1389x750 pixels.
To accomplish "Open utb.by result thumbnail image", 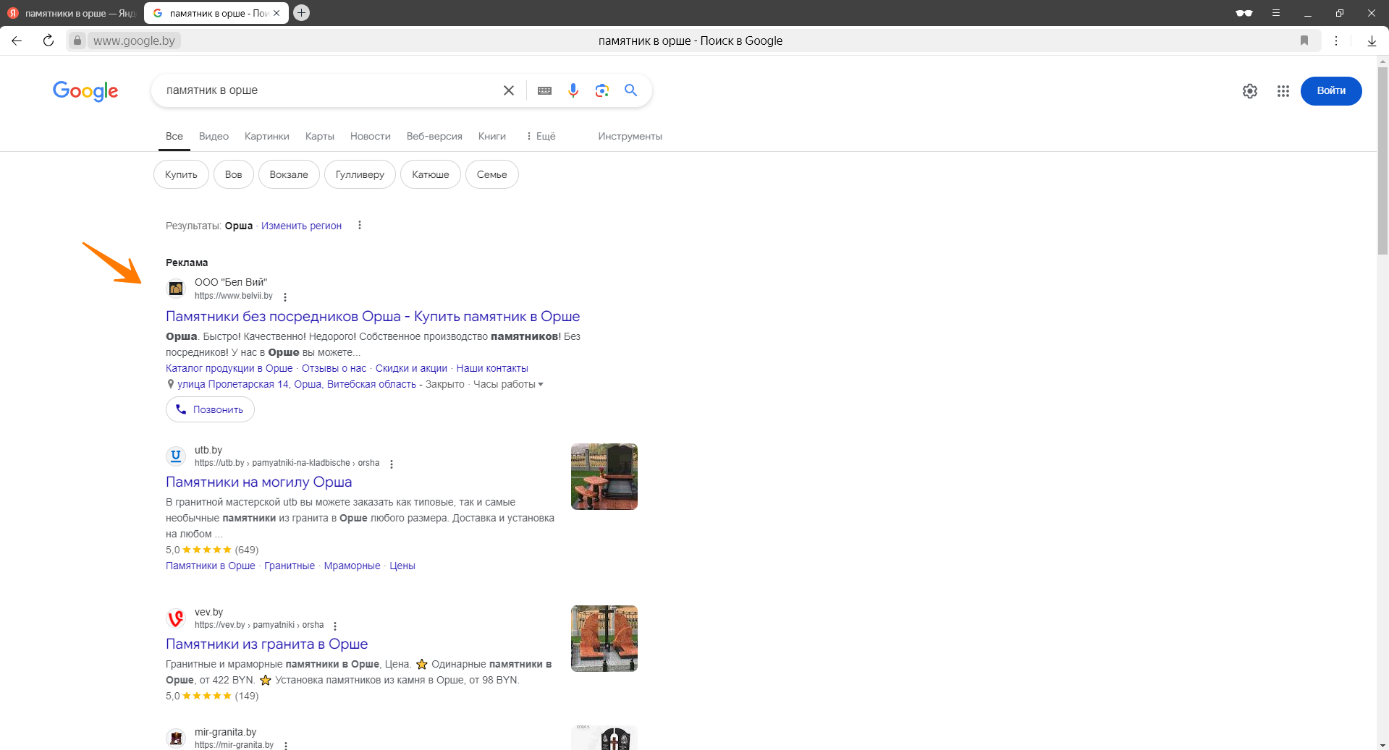I will point(604,477).
